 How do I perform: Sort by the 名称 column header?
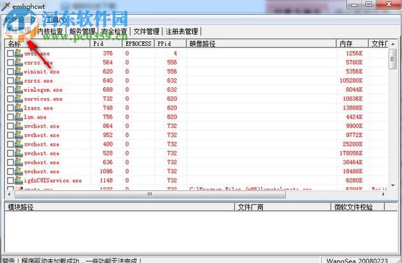[x=47, y=44]
